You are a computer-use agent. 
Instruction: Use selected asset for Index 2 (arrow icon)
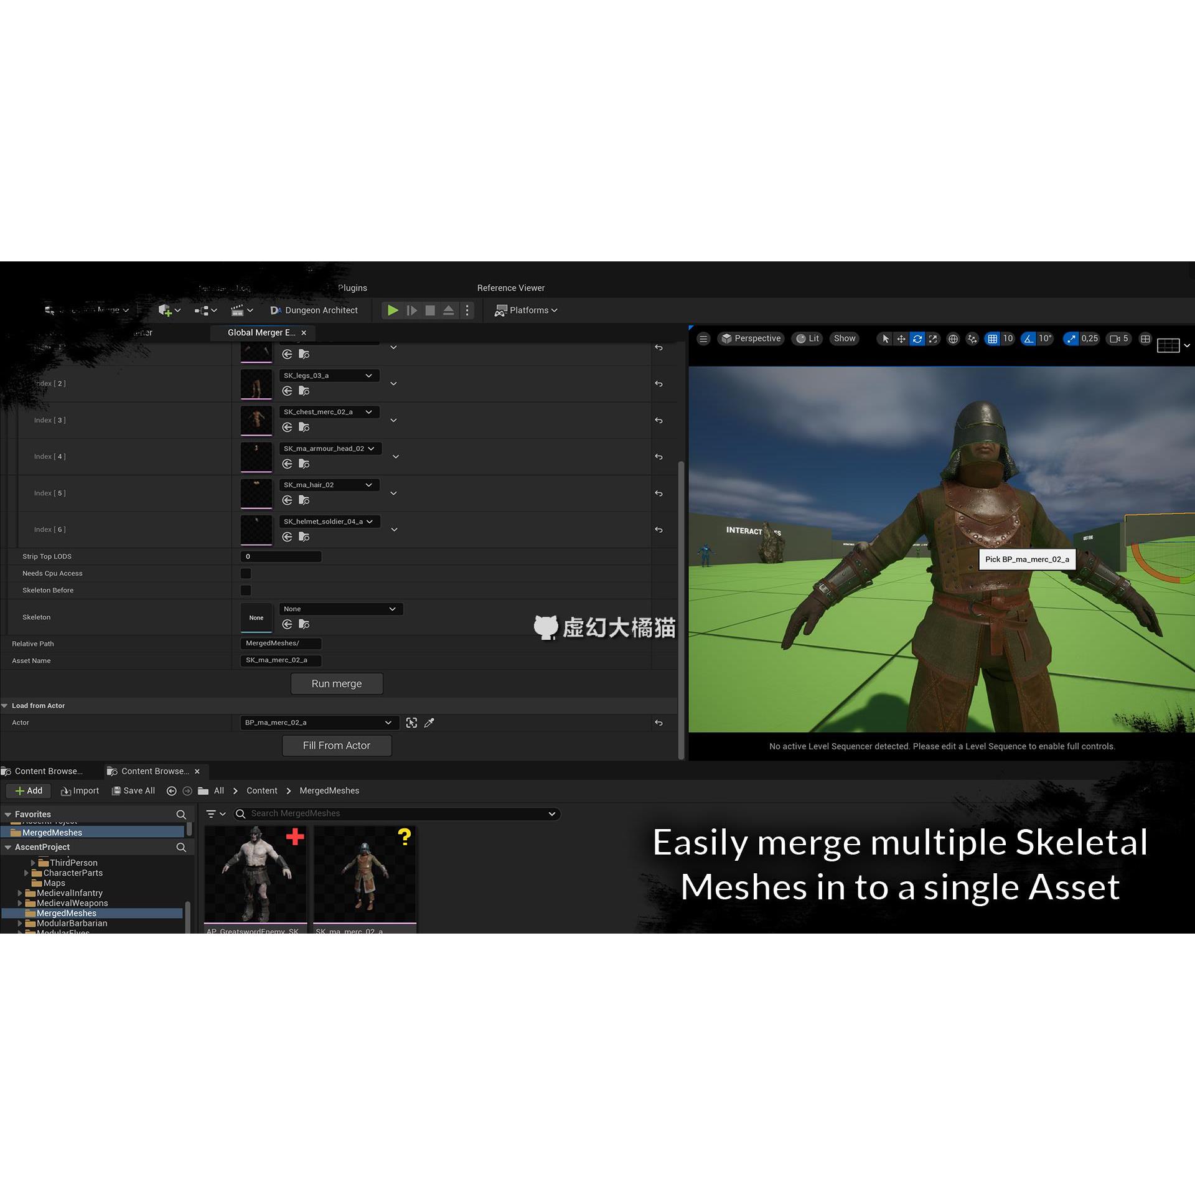[x=287, y=391]
